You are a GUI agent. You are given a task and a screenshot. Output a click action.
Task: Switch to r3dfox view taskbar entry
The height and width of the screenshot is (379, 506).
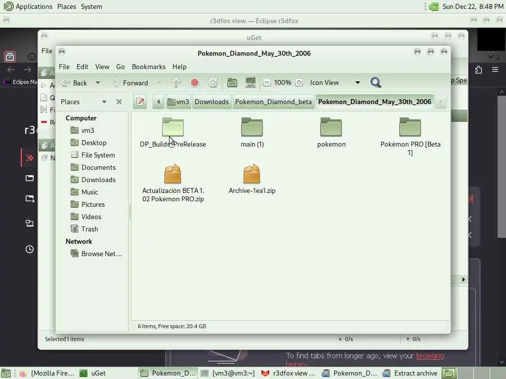pos(289,373)
